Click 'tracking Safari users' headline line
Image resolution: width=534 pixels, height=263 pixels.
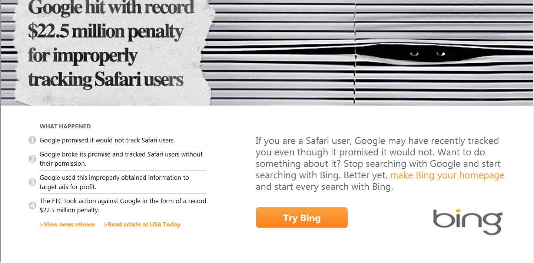(x=106, y=79)
